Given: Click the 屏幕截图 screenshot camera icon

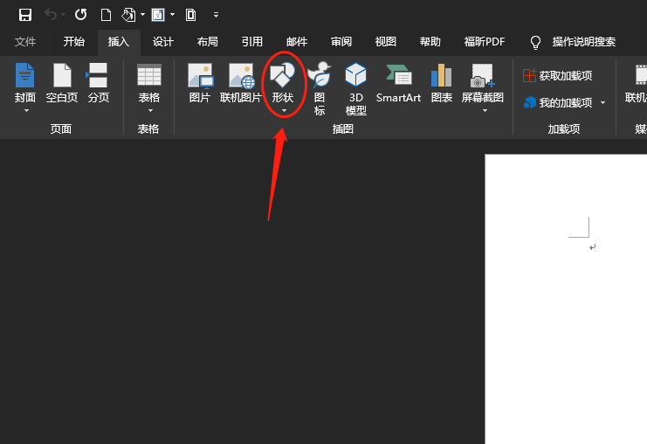Looking at the screenshot, I should pyautogui.click(x=482, y=75).
